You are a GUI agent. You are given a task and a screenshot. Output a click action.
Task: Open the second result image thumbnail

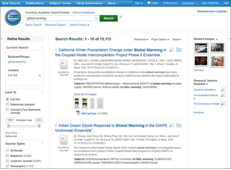85,103
